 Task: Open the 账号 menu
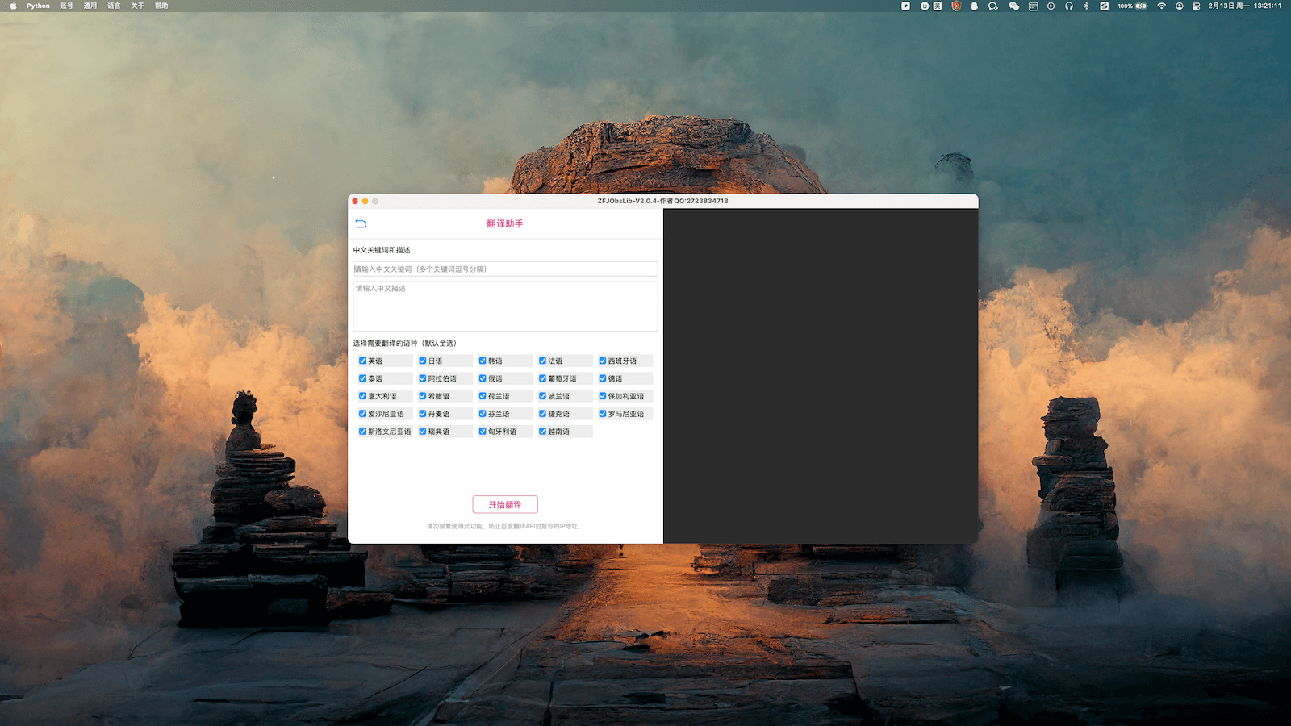pyautogui.click(x=67, y=6)
